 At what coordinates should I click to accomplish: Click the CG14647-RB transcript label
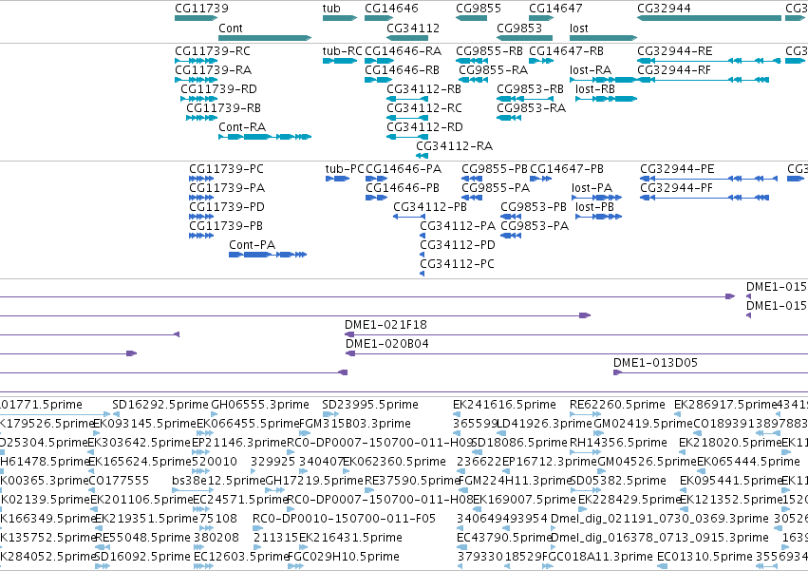(566, 51)
